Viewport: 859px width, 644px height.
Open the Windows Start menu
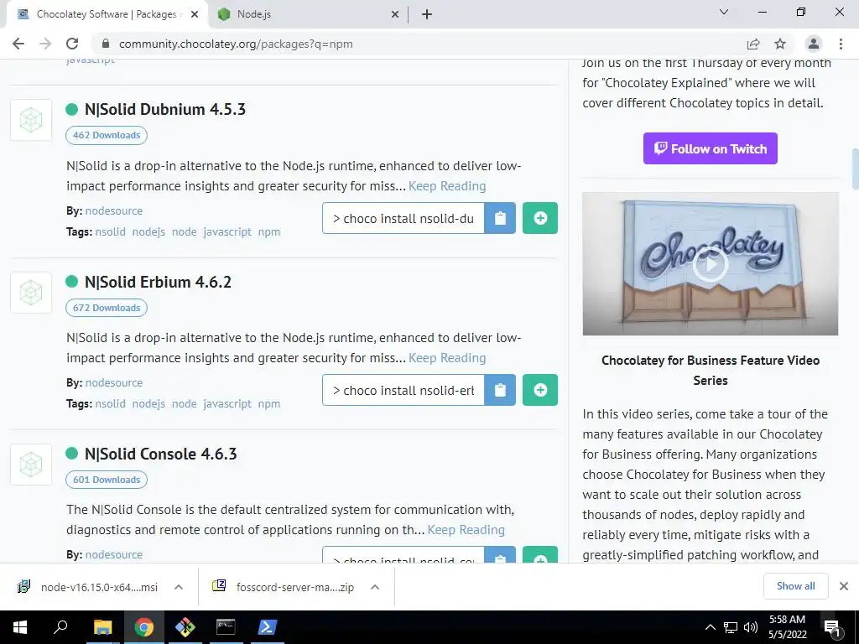tap(20, 627)
